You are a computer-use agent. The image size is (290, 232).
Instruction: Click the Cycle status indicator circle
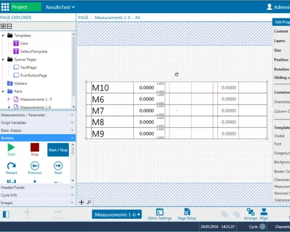tap(263, 226)
